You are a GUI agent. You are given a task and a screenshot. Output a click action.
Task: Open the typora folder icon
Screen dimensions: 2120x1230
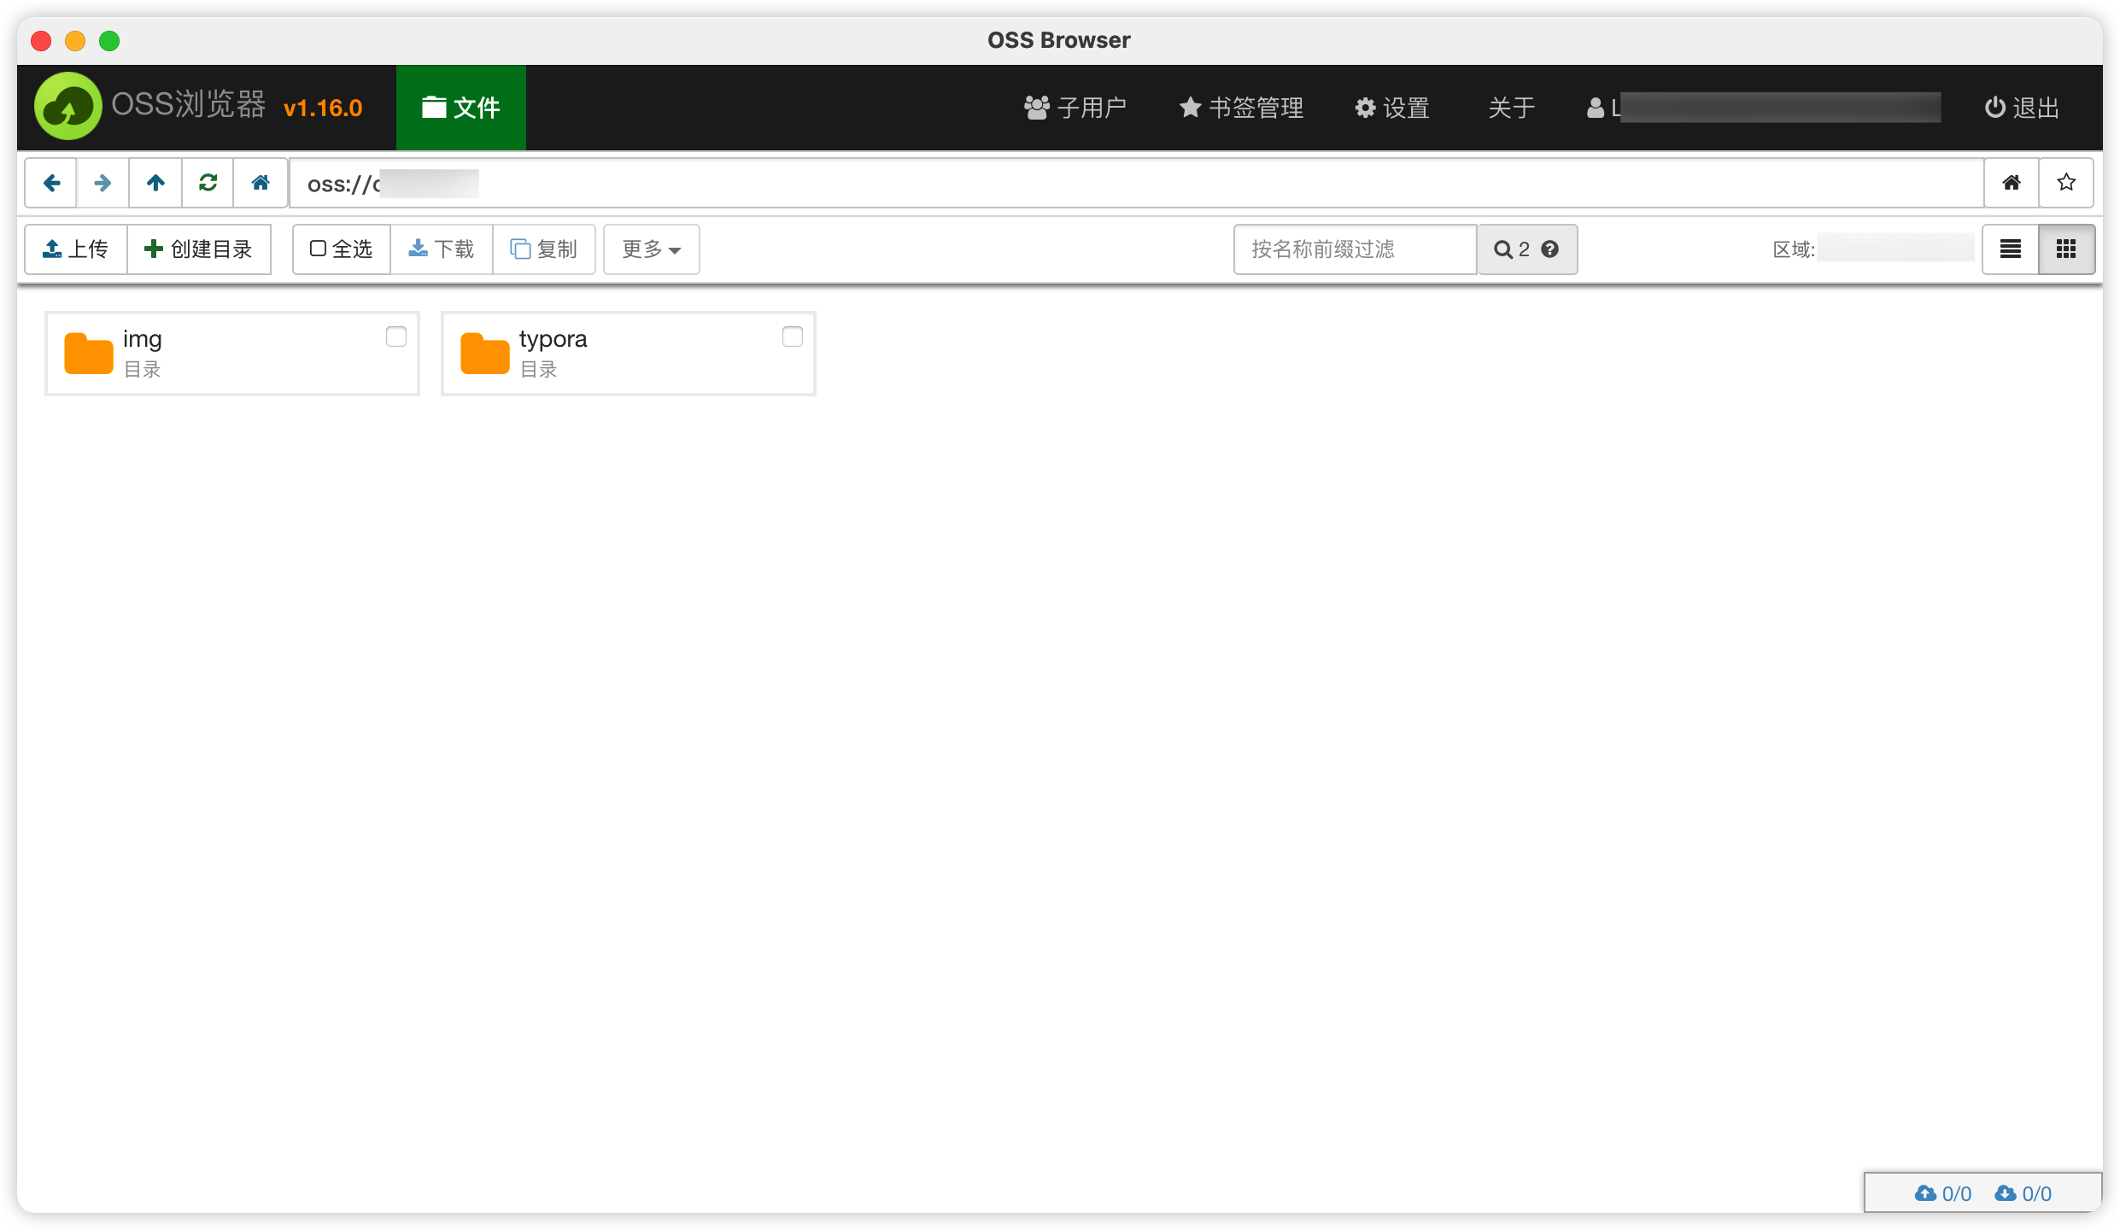pyautogui.click(x=485, y=354)
